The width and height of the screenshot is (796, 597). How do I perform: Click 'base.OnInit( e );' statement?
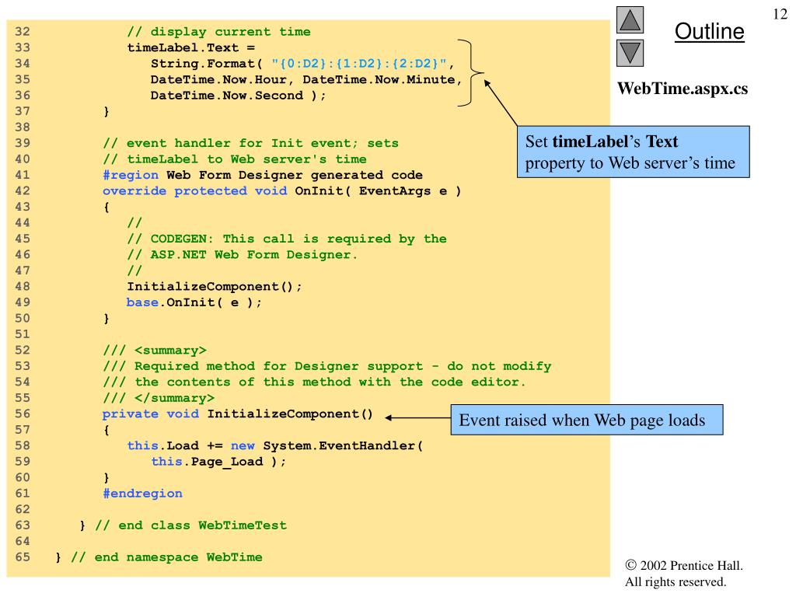point(194,302)
